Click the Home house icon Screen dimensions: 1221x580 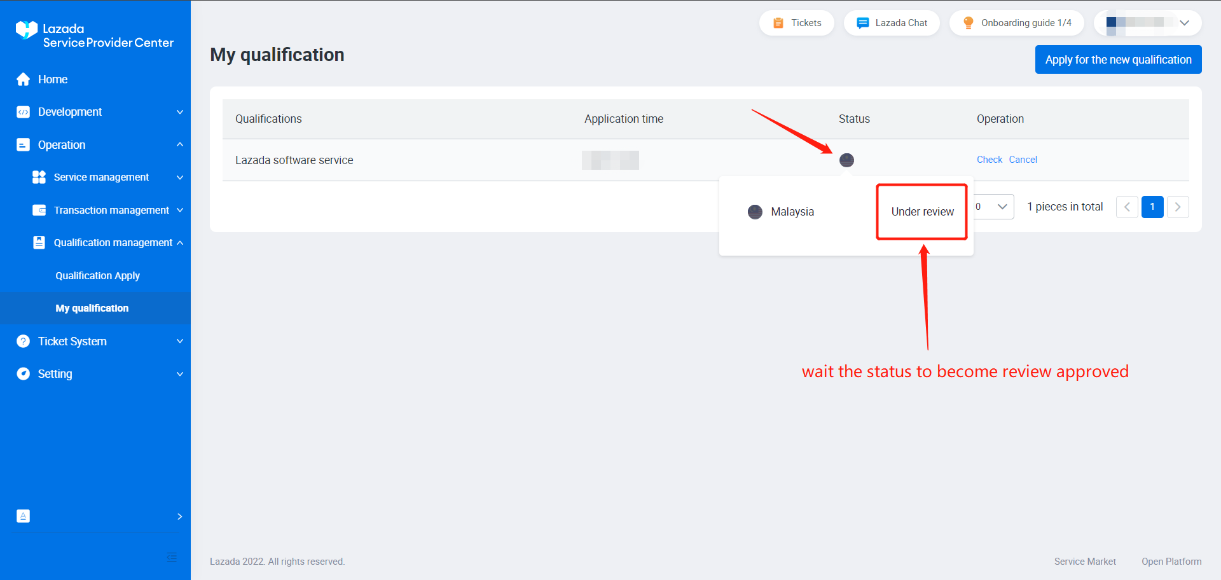point(24,79)
